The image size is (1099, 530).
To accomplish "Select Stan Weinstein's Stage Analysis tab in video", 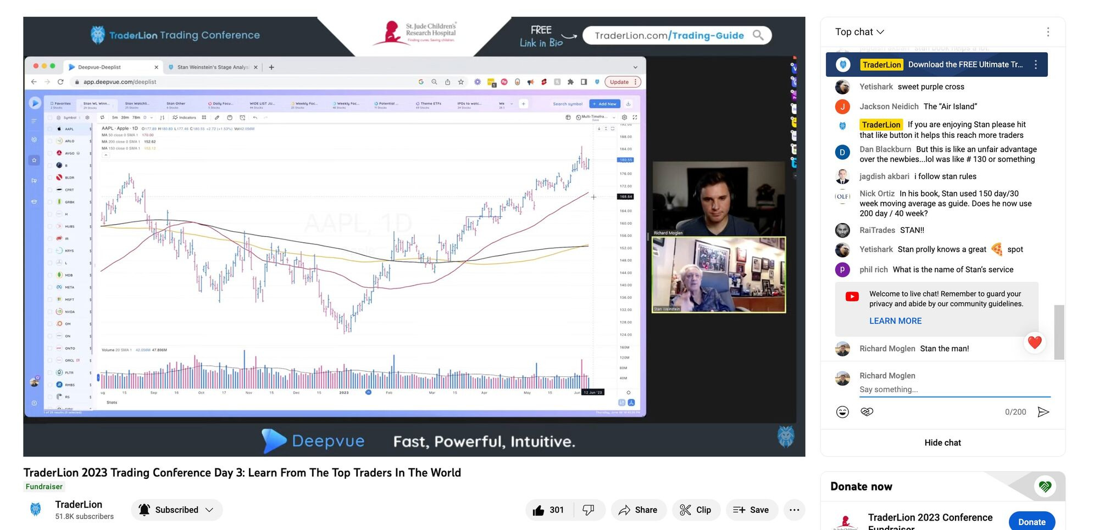I will (213, 67).
